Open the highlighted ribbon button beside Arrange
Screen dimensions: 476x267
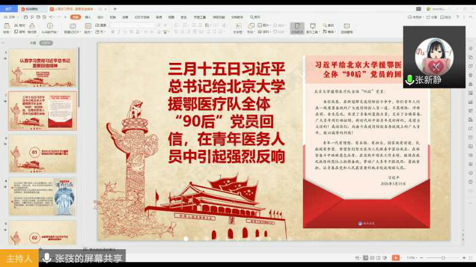[x=297, y=28]
